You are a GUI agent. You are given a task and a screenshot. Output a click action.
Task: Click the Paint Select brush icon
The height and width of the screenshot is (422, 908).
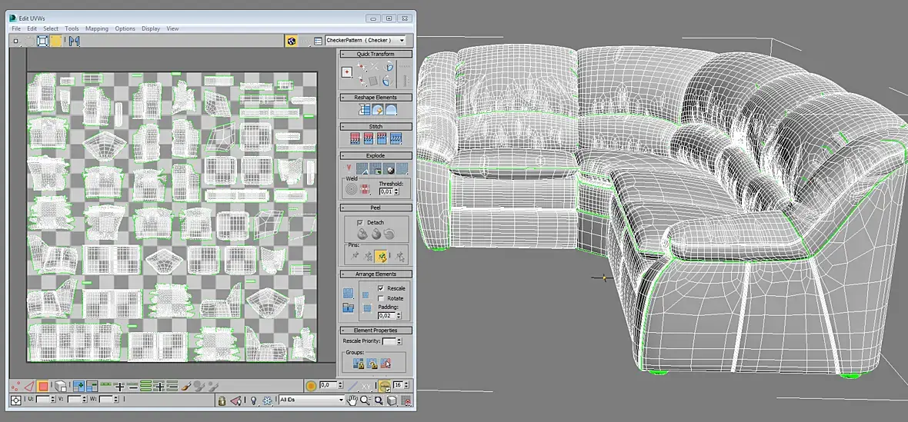pyautogui.click(x=187, y=386)
